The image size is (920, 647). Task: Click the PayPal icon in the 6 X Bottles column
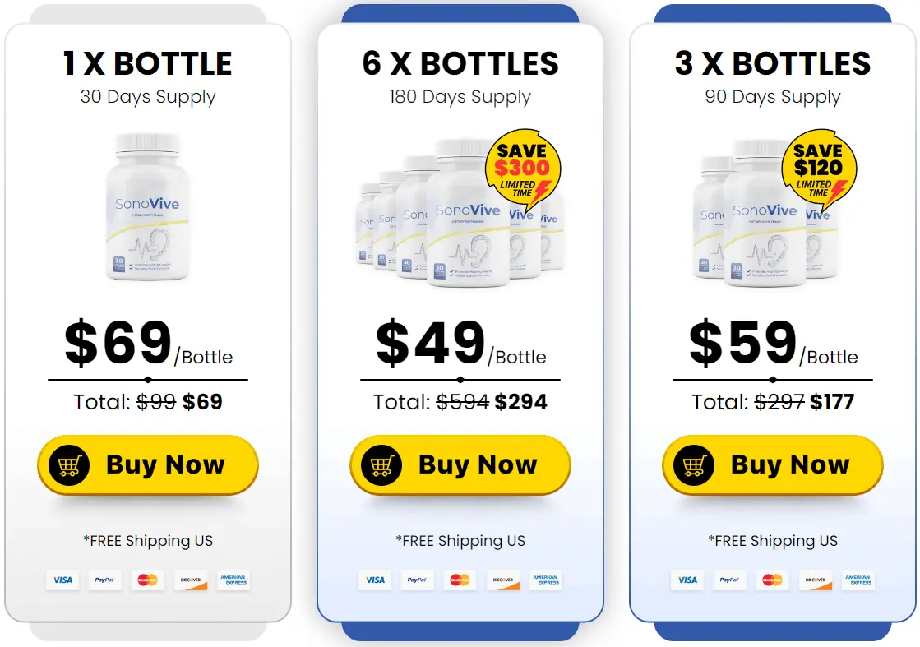[x=417, y=580]
